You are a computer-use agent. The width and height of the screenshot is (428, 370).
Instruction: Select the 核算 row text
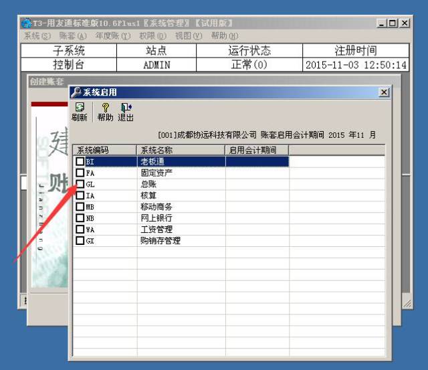click(x=148, y=195)
